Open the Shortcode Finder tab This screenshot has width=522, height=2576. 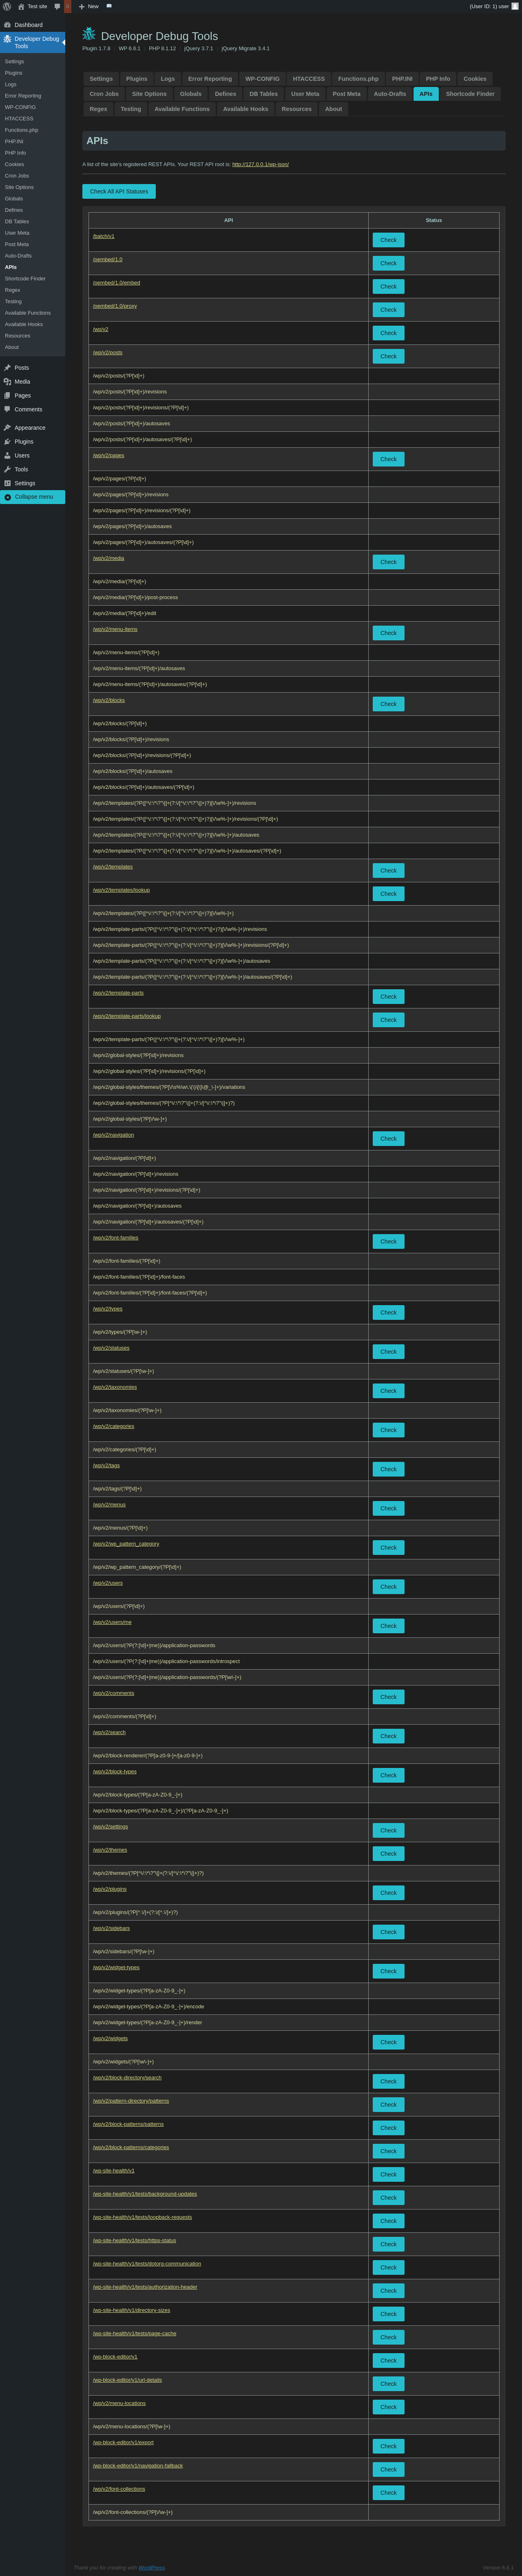pos(470,94)
